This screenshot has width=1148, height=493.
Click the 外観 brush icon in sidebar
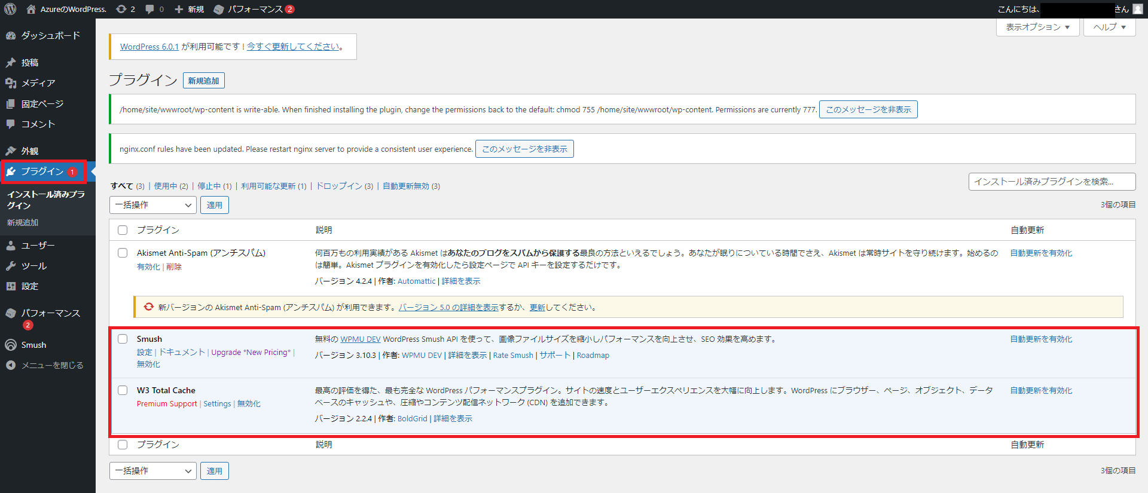click(x=11, y=151)
